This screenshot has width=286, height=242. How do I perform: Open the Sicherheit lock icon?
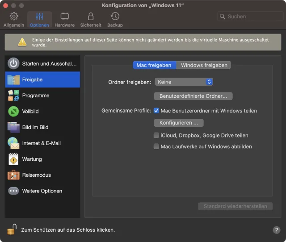click(90, 17)
